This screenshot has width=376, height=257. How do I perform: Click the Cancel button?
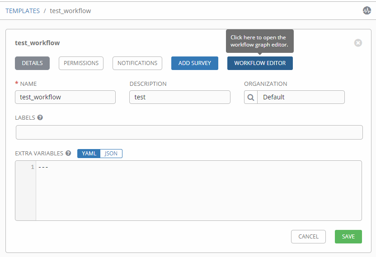coord(308,237)
